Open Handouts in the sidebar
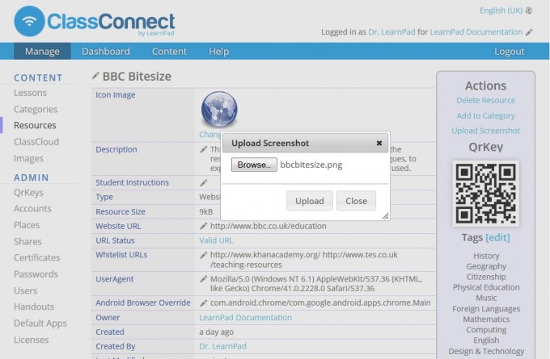550x359 pixels. coord(34,307)
